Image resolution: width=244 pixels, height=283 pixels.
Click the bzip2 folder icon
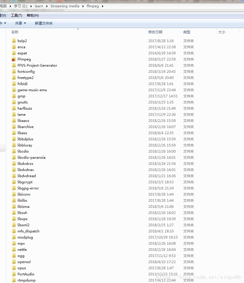point(14,41)
